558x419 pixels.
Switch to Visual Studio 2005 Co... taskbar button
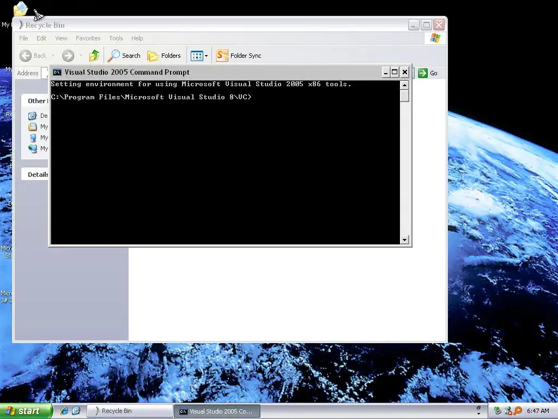(x=217, y=411)
